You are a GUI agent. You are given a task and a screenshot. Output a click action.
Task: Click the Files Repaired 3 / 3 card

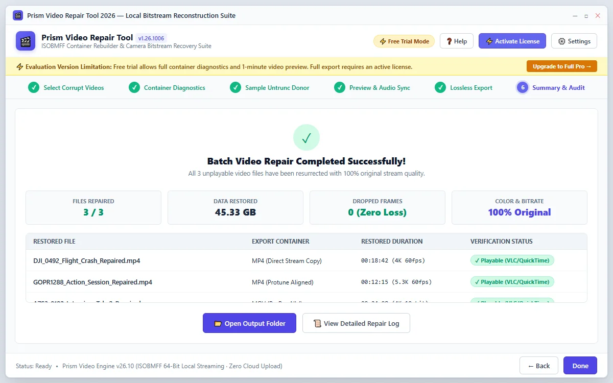click(x=93, y=207)
